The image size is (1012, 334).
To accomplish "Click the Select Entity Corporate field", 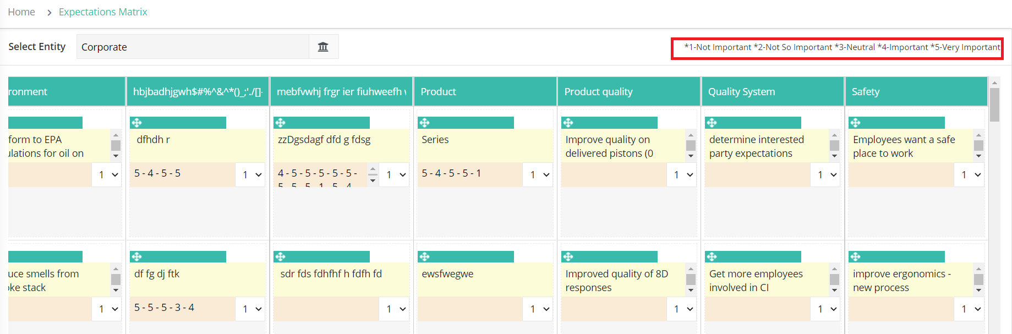I will click(x=193, y=47).
